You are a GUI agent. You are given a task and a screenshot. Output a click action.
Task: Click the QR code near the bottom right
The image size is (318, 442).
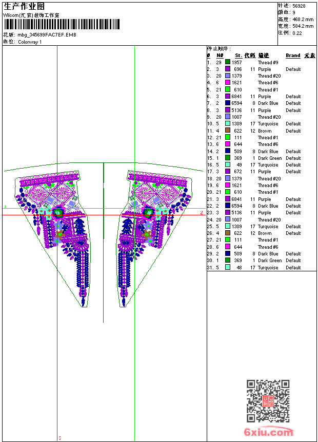[x=268, y=401]
